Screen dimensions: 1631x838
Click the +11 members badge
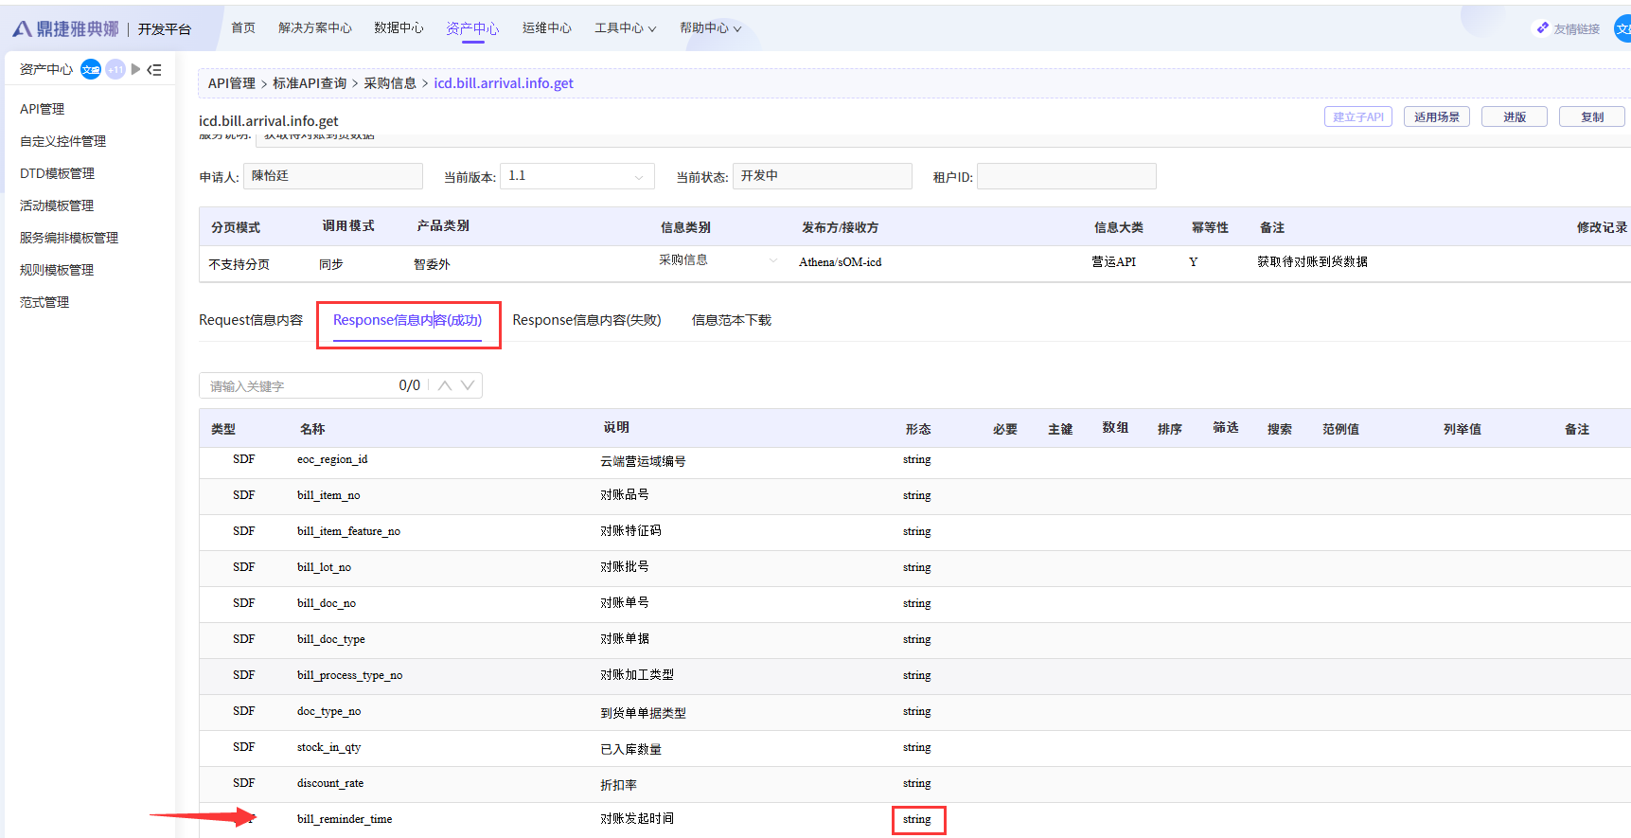click(x=115, y=69)
